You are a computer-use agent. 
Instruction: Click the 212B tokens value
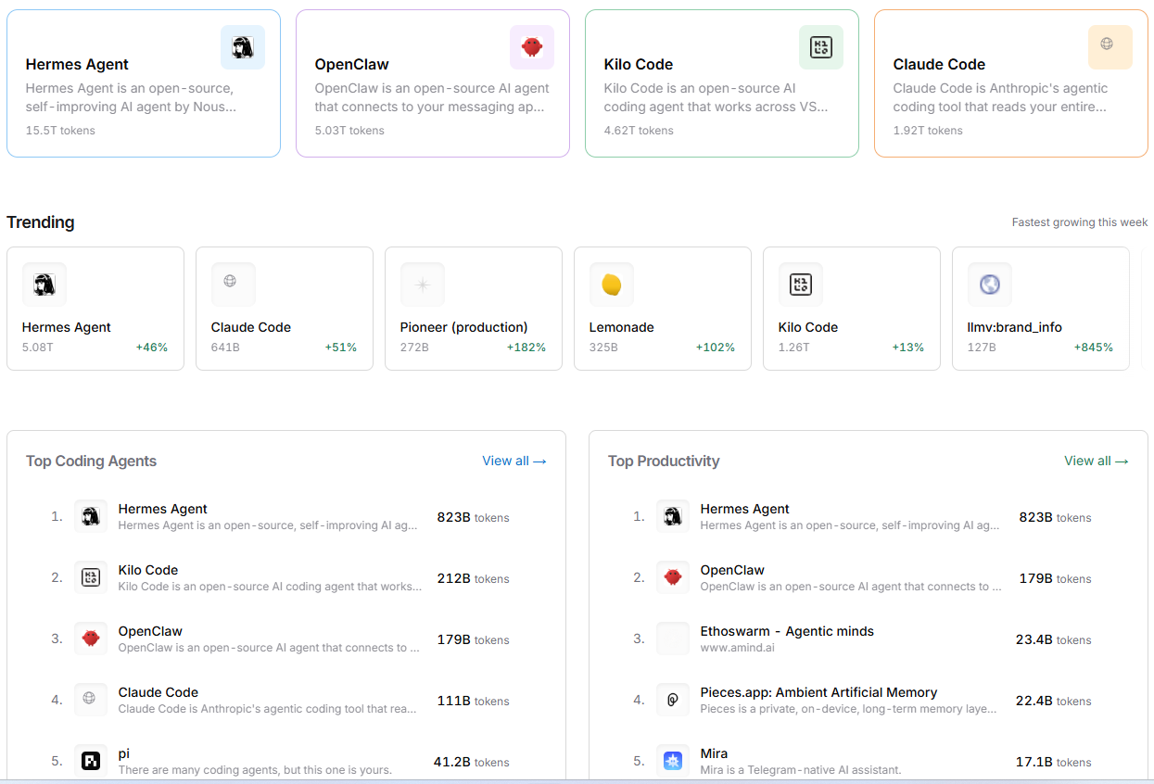tap(473, 578)
